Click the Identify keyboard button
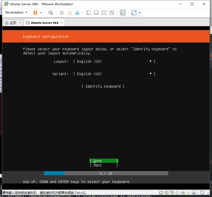Screen dimensions: 212x197 point(103,86)
